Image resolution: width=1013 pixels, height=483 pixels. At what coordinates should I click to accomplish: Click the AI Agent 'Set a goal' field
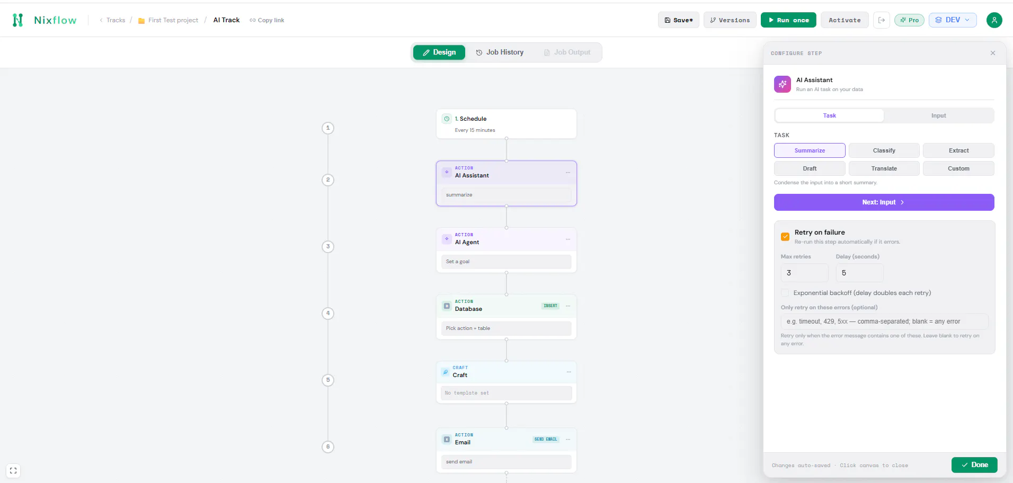[x=506, y=262]
